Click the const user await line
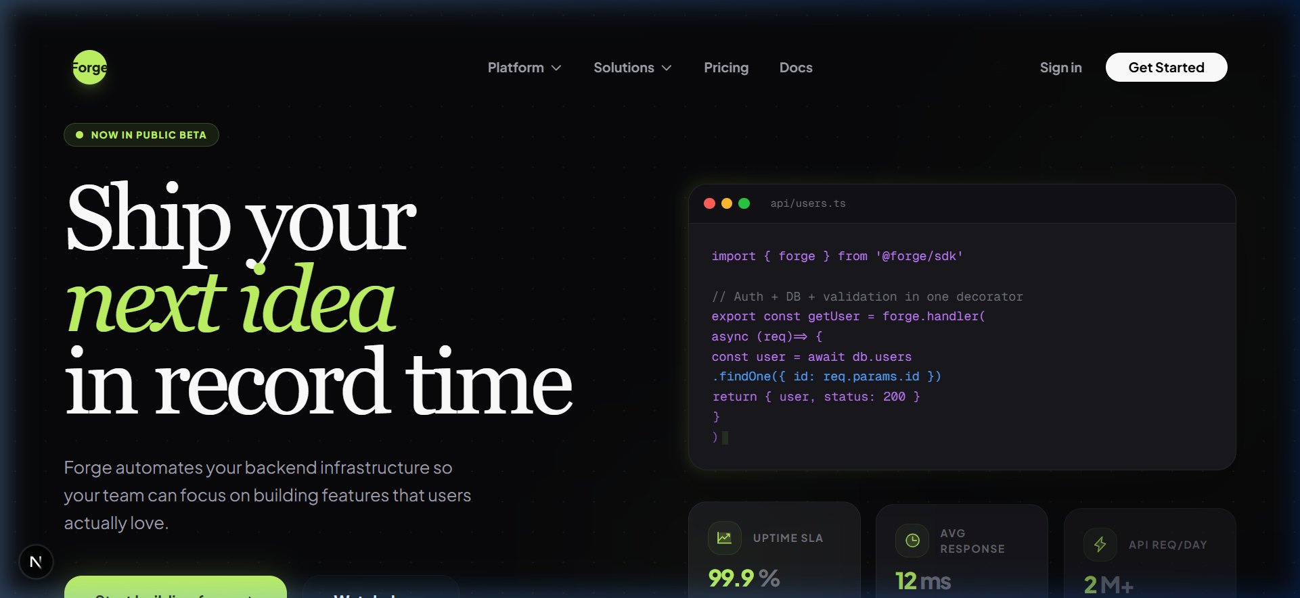Image resolution: width=1300 pixels, height=598 pixels. [811, 357]
